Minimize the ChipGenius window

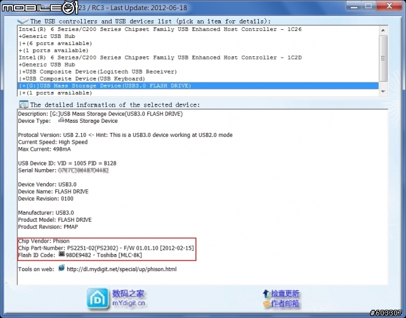(354, 6)
